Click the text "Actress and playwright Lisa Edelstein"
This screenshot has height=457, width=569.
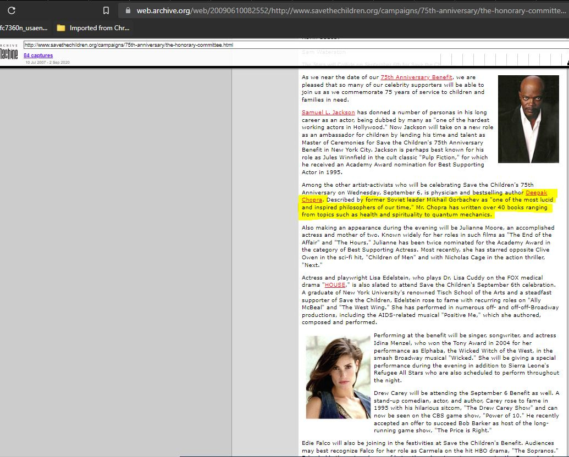coord(354,277)
